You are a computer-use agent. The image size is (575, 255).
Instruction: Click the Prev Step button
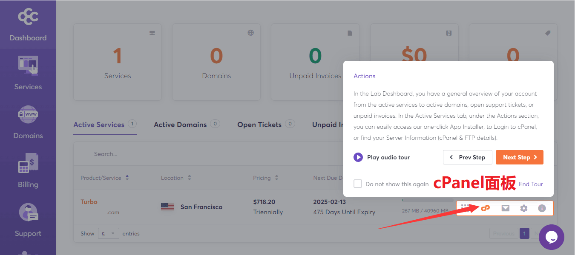click(467, 157)
